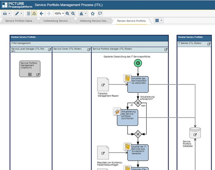Click the icon on Aktualität task

coord(127,78)
